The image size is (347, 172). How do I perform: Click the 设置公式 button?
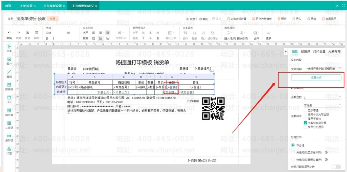pos(316,77)
